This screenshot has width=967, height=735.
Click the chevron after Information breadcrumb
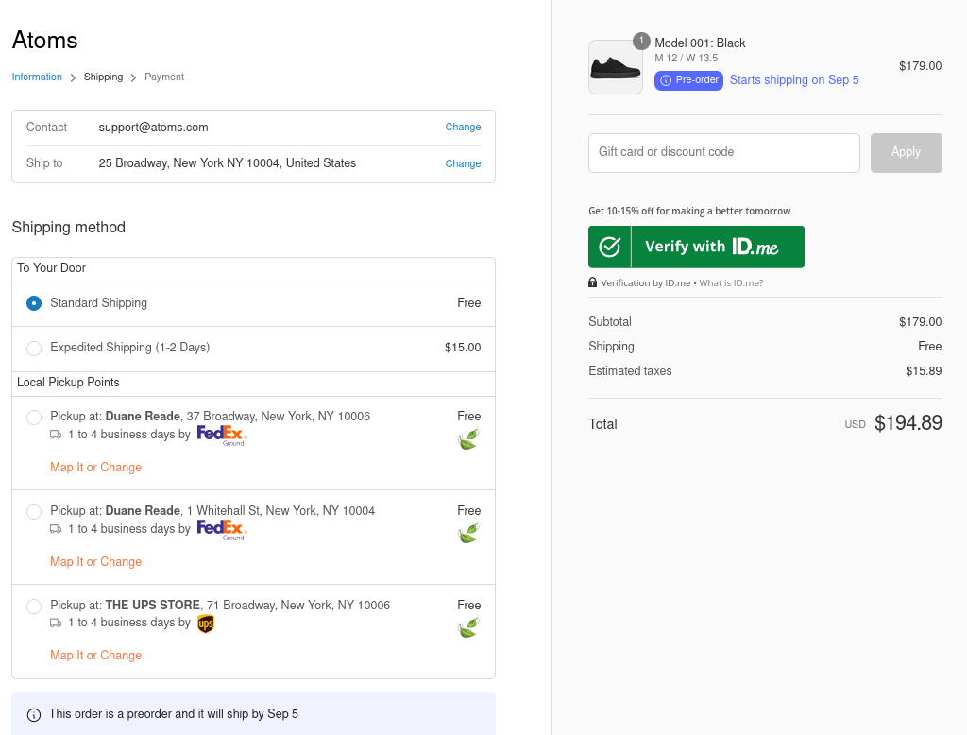[73, 77]
